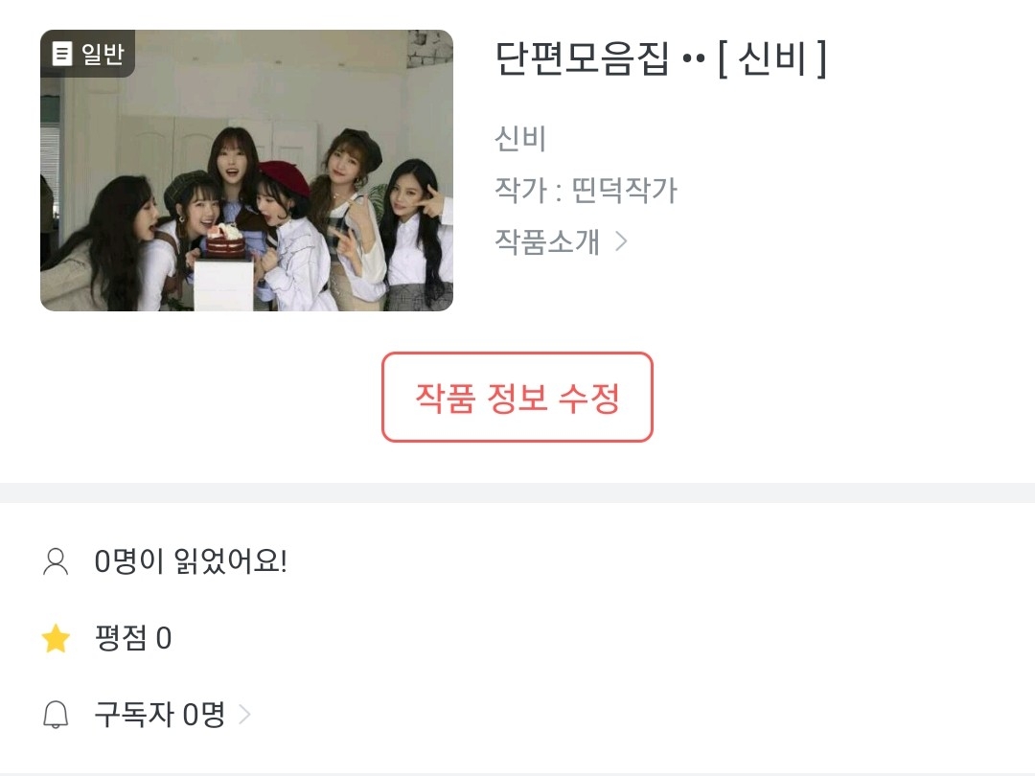
Task: Tap the 일반 badge label text
Action: 103,54
